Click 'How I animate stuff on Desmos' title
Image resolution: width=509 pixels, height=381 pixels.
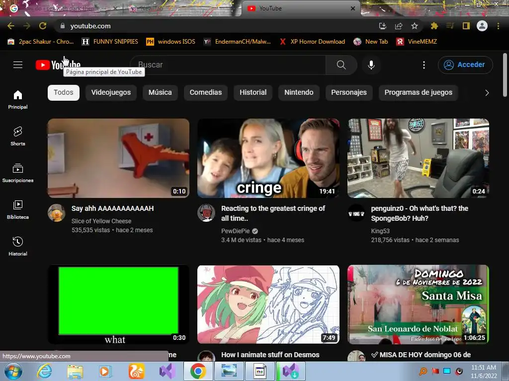point(270,355)
